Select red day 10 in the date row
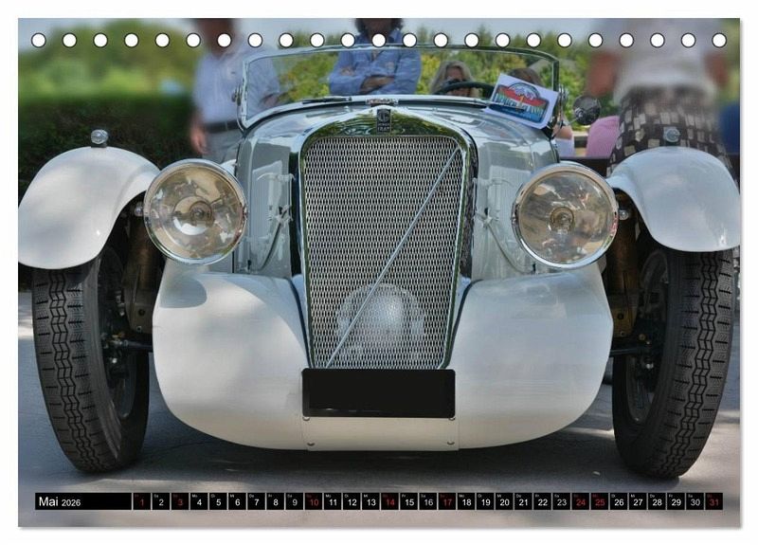This screenshot has height=545, width=758. tap(314, 501)
